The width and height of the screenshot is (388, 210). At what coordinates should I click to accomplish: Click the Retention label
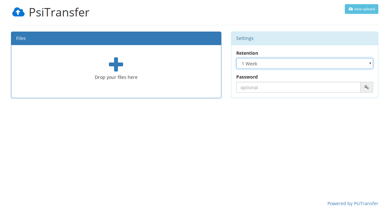(x=247, y=53)
